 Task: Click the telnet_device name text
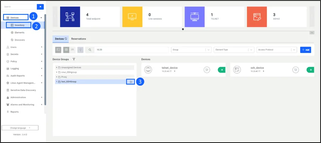coord(170,68)
